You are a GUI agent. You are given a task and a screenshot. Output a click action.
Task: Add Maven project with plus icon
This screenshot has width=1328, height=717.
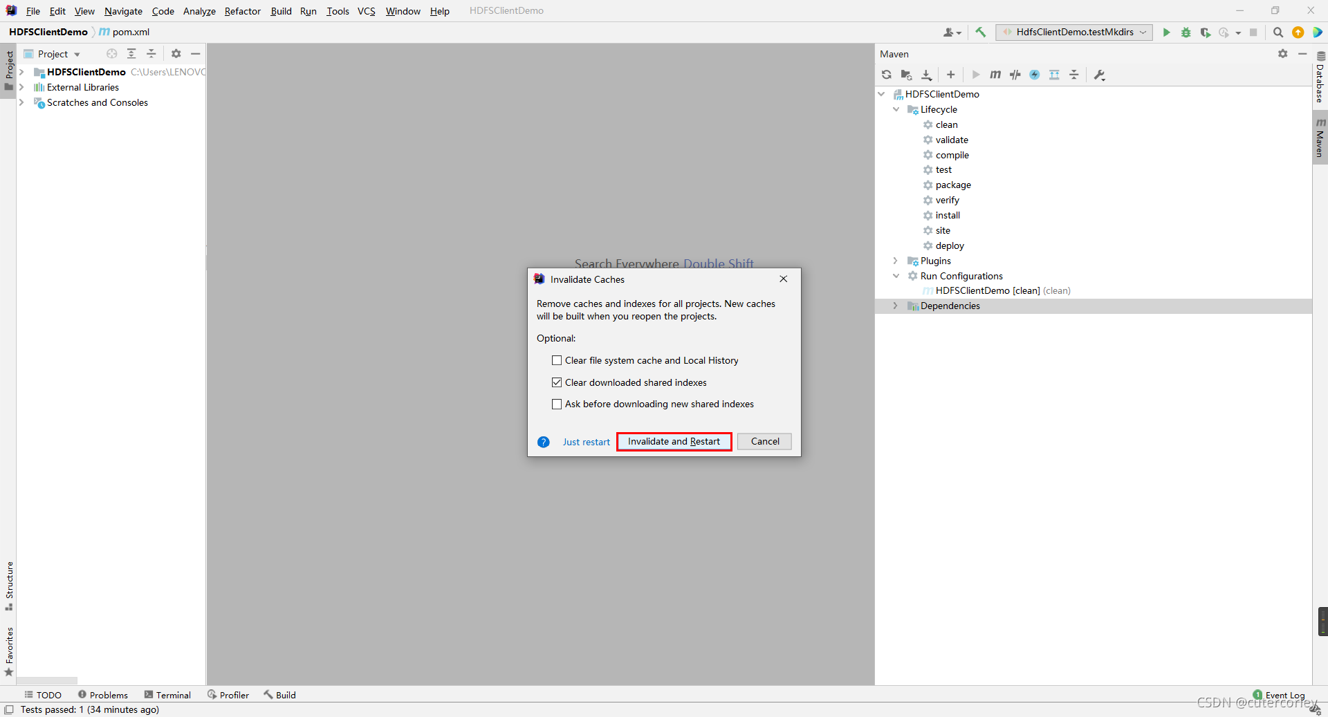(x=951, y=75)
